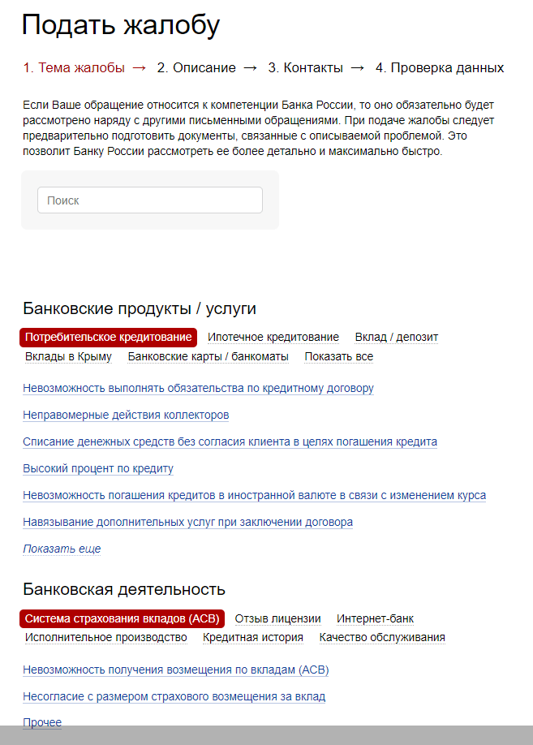Choose the Вклады в Крыму category
The image size is (533, 745).
tap(68, 357)
